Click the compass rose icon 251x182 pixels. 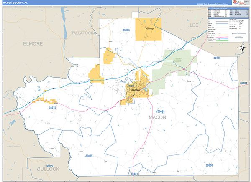tap(241, 47)
